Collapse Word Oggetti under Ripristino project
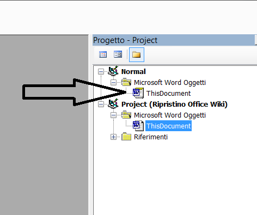 113,115
